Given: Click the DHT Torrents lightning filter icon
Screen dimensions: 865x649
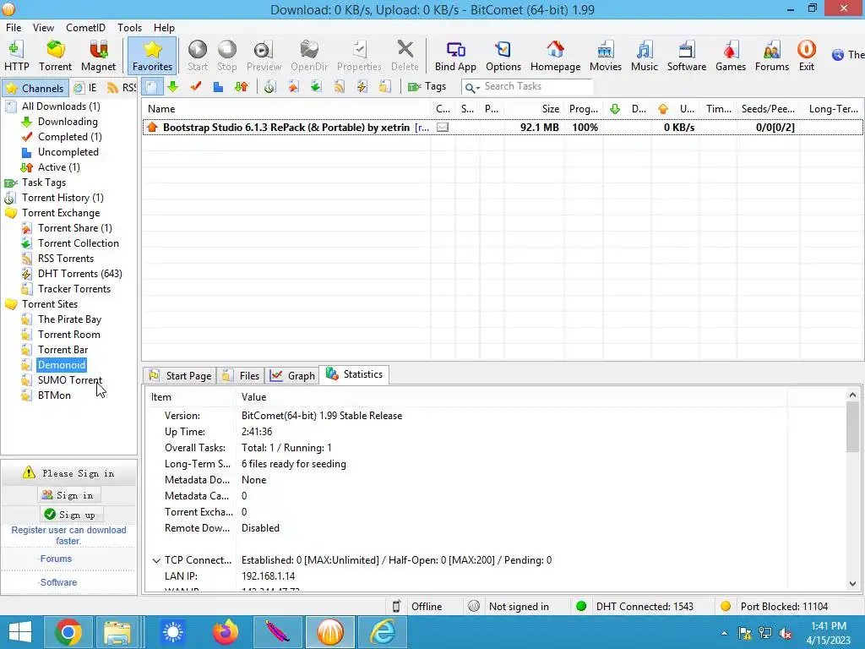Looking at the screenshot, I should point(362,87).
